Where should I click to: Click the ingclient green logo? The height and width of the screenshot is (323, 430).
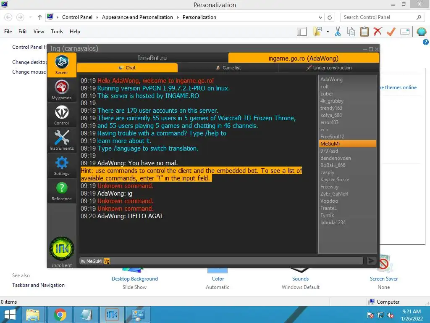click(62, 248)
